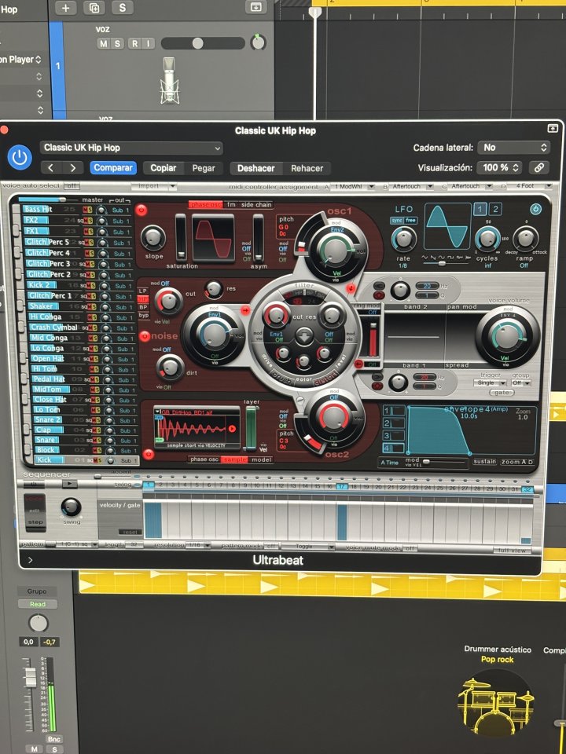Click the gate button under trigger
566x754 pixels.
click(x=502, y=393)
